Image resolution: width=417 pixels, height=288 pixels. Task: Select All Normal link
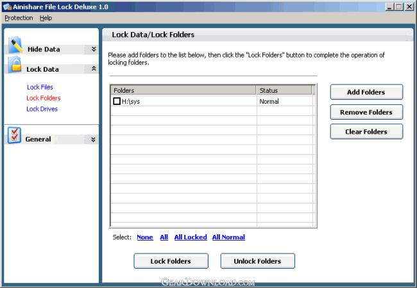[x=228, y=237]
